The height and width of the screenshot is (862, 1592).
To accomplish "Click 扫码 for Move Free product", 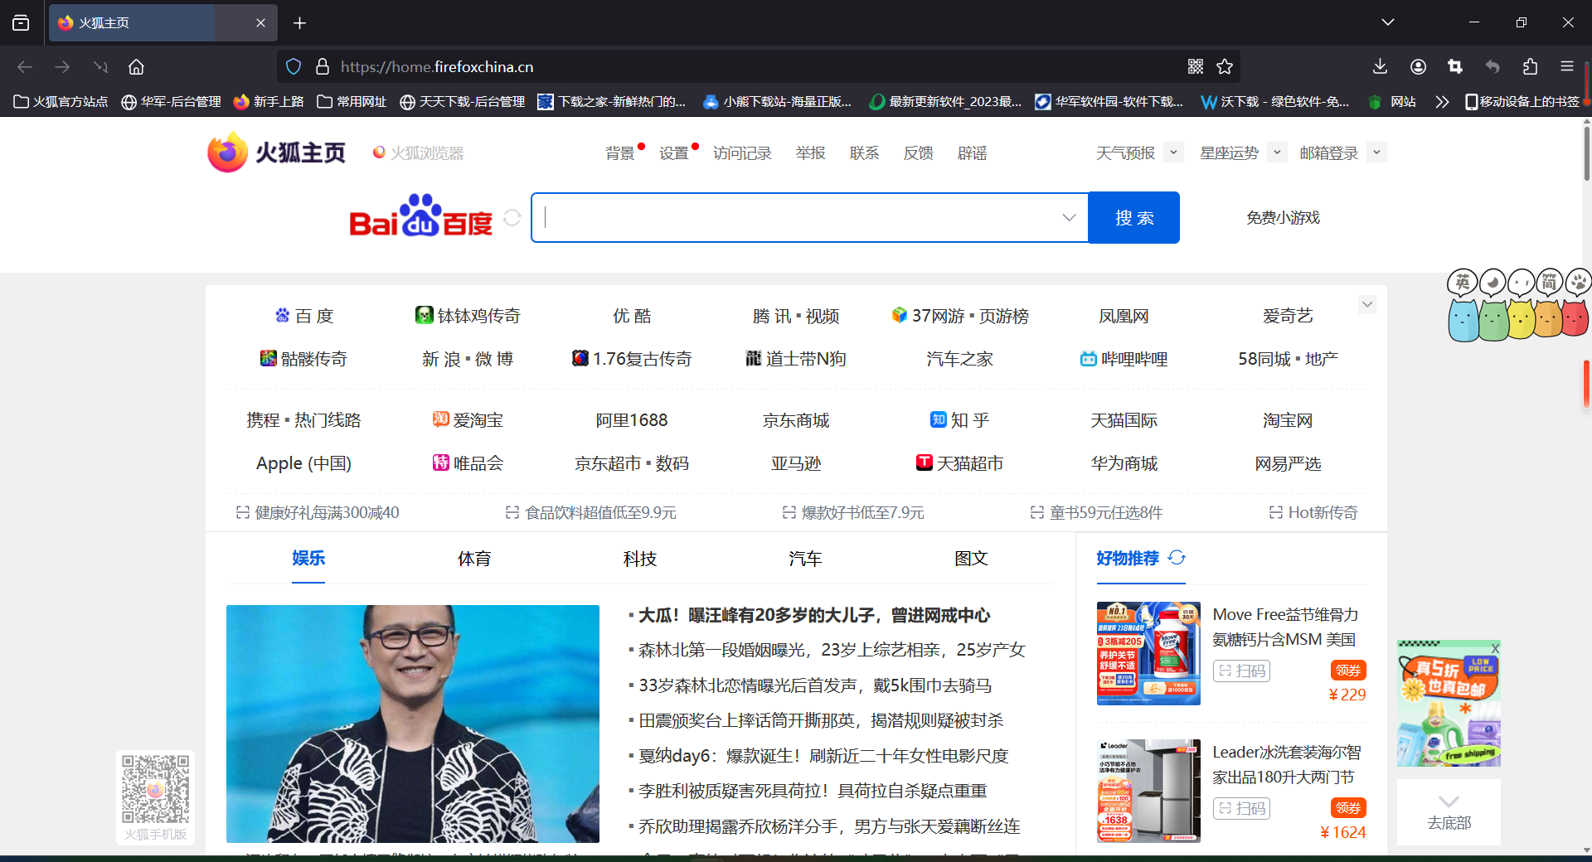I will pos(1241,671).
